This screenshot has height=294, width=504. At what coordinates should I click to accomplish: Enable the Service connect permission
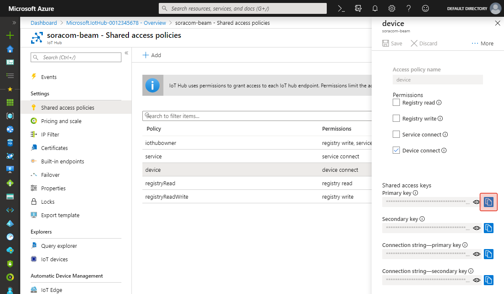(396, 134)
